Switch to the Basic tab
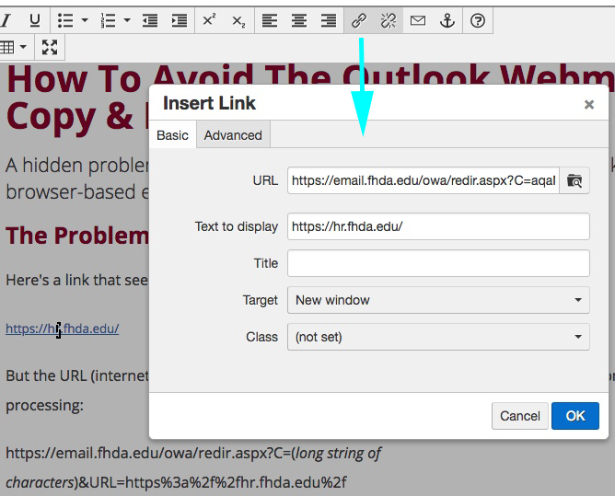Viewport: 615px width, 496px height. pos(172,135)
